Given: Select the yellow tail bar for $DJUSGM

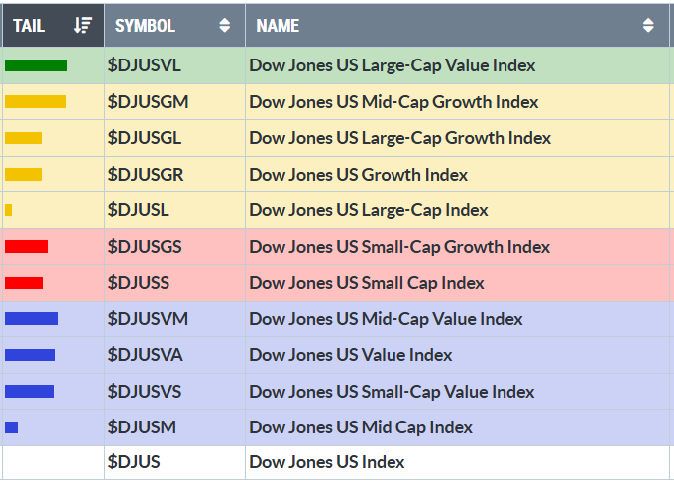Looking at the screenshot, I should click(x=36, y=101).
